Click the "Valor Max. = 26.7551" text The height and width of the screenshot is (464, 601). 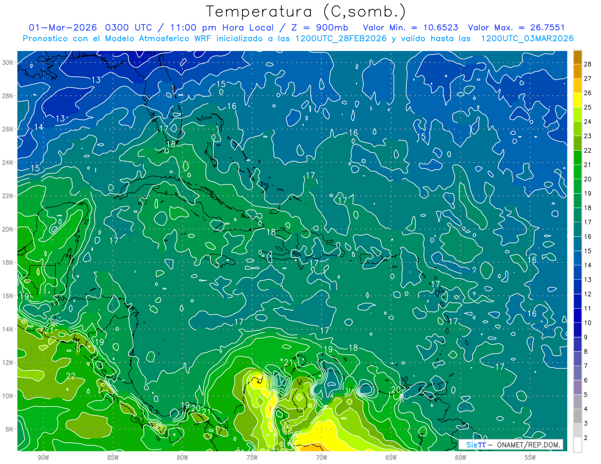click(x=516, y=28)
